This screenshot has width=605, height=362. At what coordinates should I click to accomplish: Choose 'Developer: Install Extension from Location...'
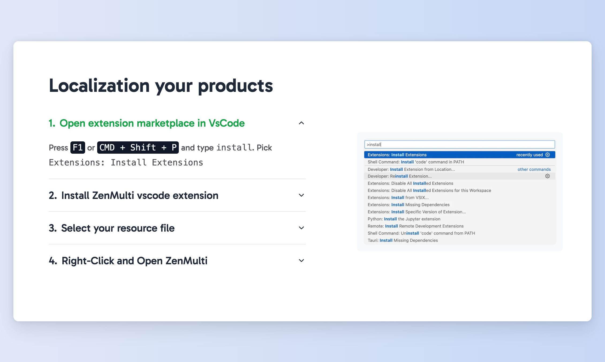(x=411, y=169)
